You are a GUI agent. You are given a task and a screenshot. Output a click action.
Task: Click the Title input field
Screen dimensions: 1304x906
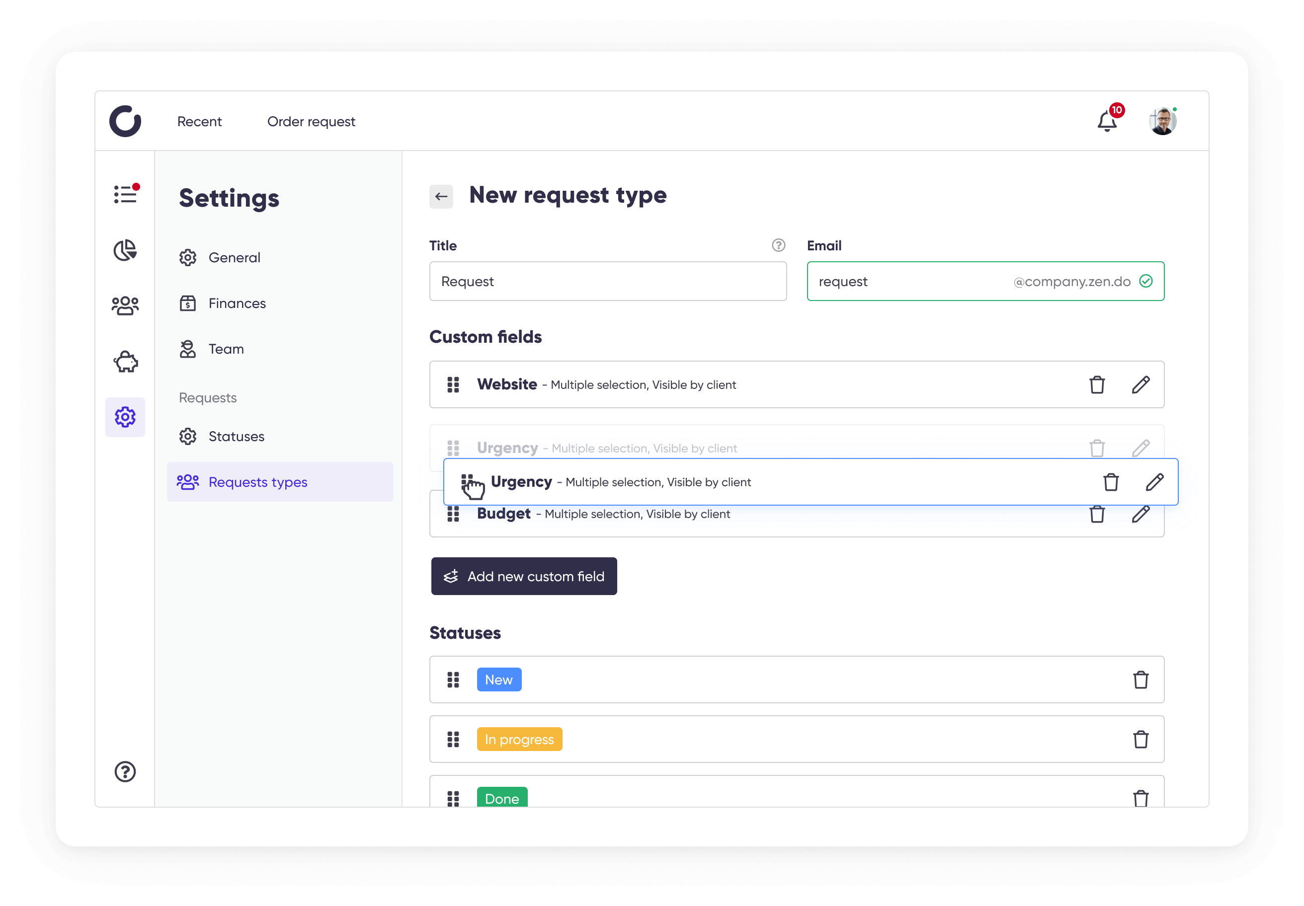tap(608, 281)
